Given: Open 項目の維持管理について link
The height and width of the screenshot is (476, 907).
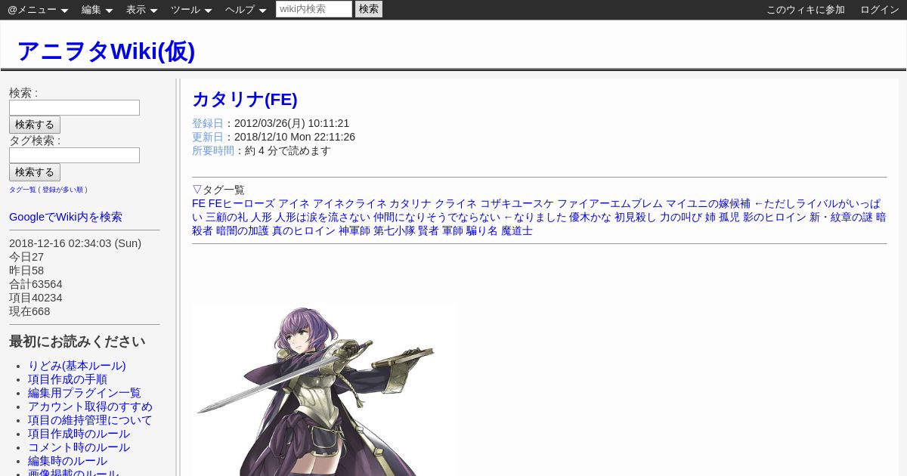Looking at the screenshot, I should coord(90,420).
